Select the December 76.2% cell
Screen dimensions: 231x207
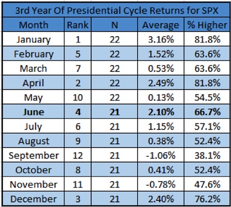tap(207, 199)
